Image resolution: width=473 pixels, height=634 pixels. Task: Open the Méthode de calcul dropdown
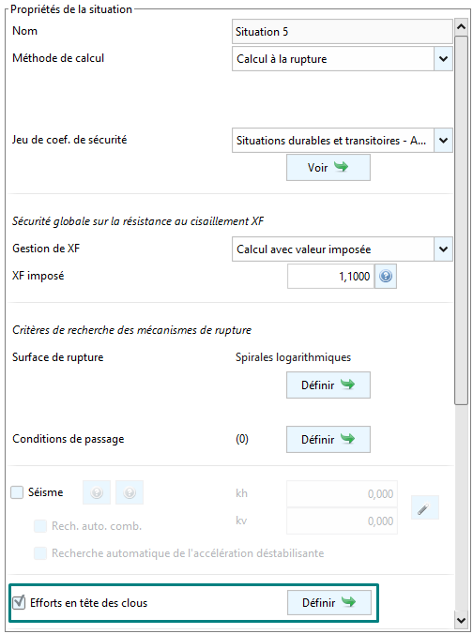pos(443,59)
